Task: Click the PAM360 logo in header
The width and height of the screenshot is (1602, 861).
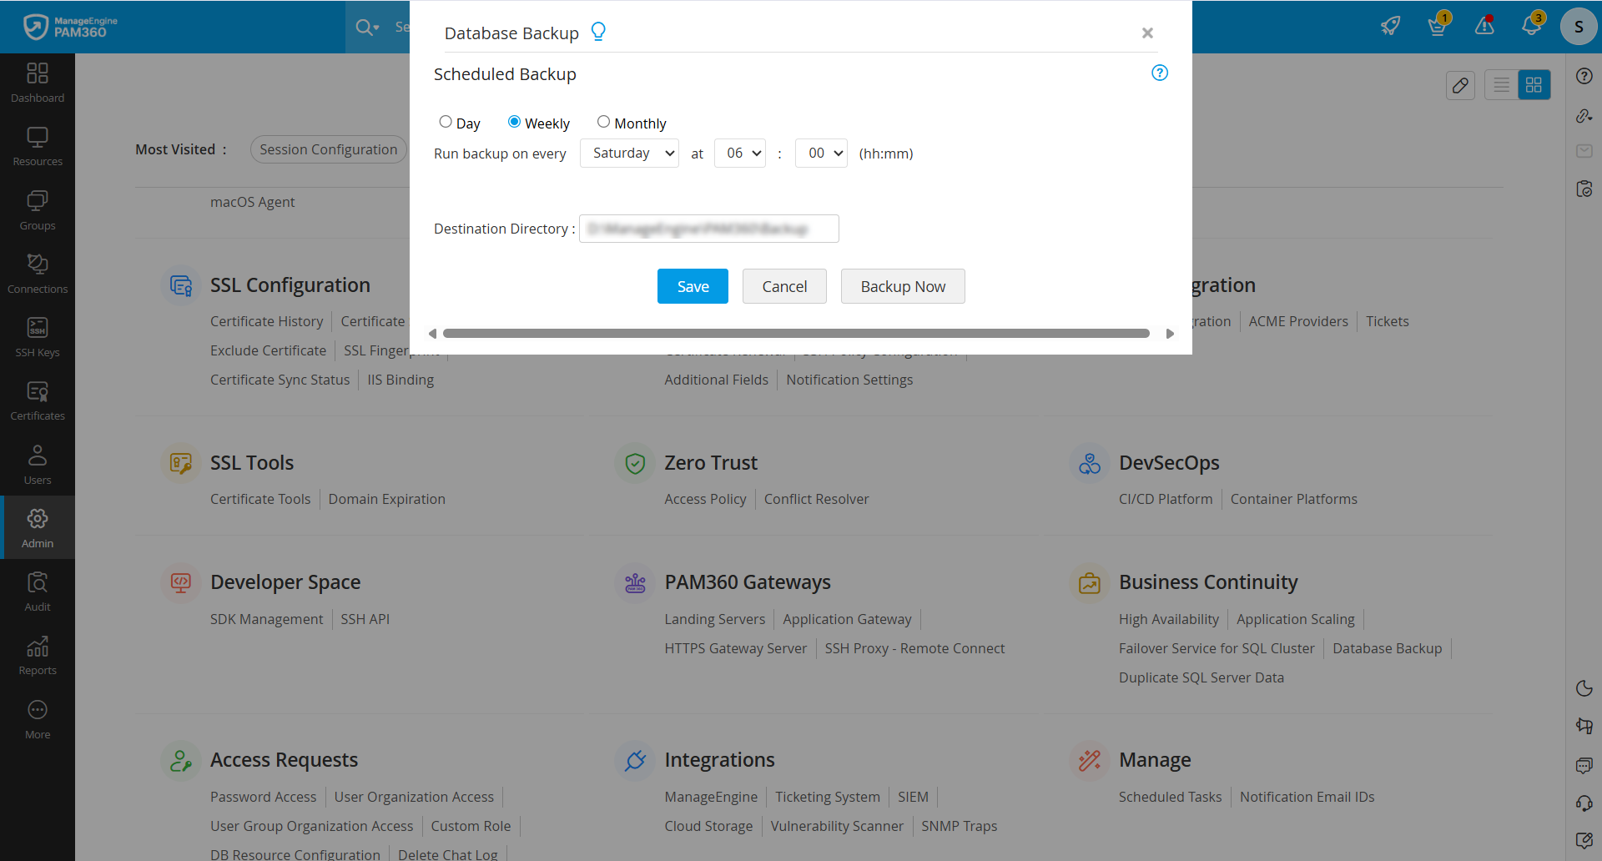Action: [x=71, y=27]
